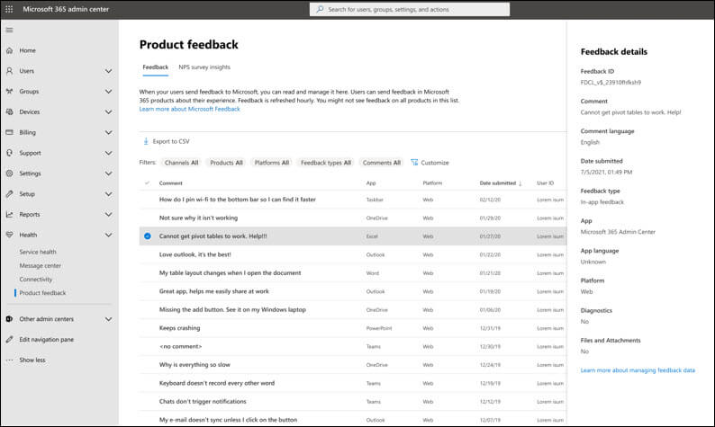Viewport: 715px width, 427px height.
Task: Expand the Users navigation chevron
Action: click(108, 71)
